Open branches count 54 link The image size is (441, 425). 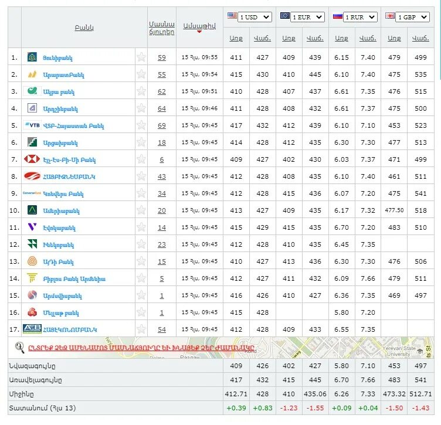[x=162, y=329]
